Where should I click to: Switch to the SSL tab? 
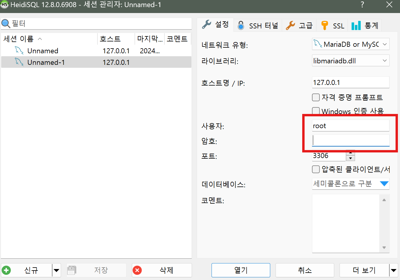(x=332, y=25)
